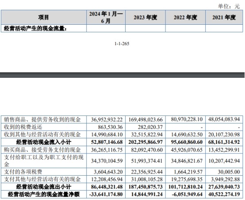245x200 pixels.
Task: Click the subtotal 187,450,875.73
Action: pos(145,187)
